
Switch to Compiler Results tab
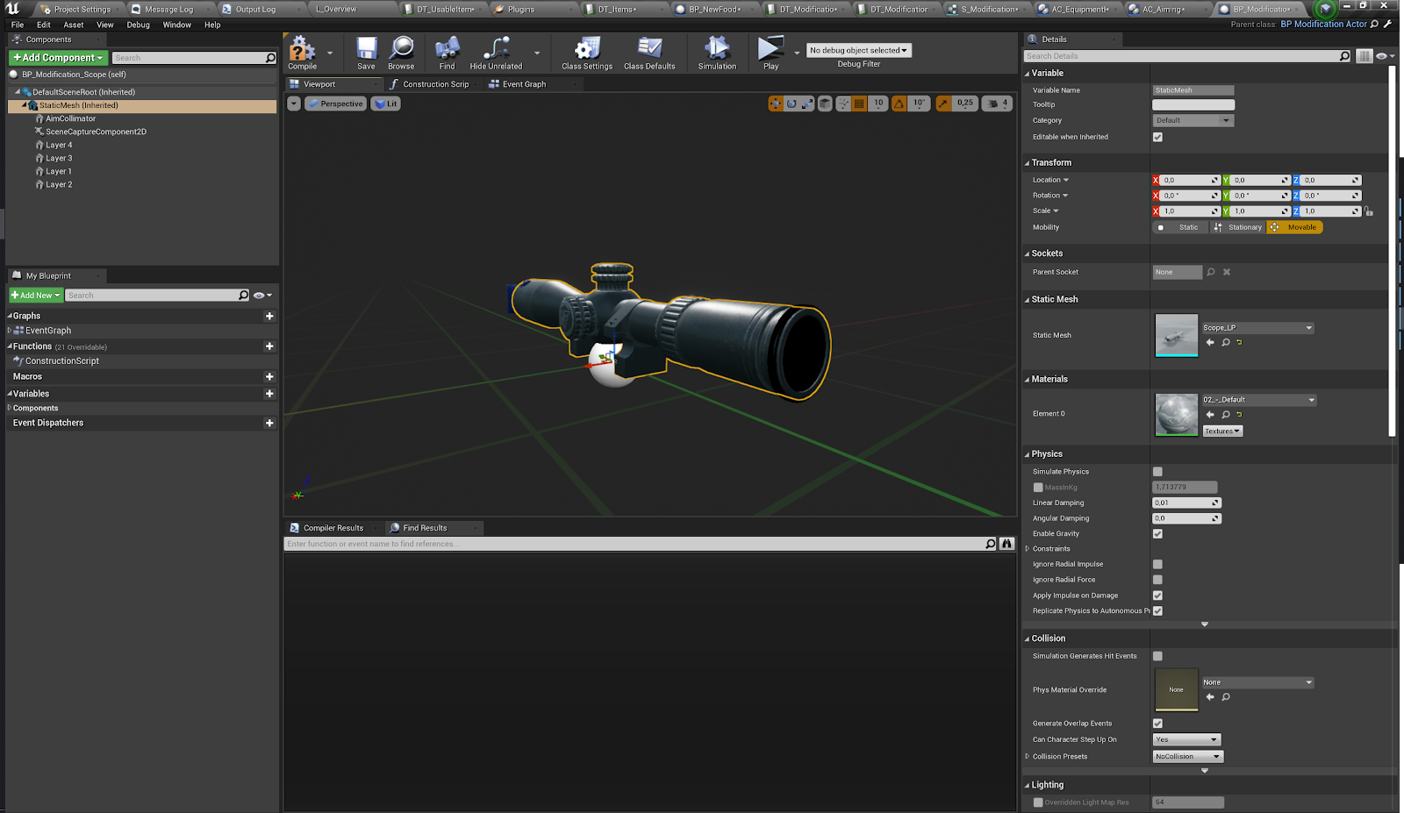(x=333, y=528)
